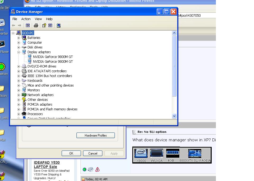Expand the IDE ATA/ATAPI controllers node

click(19, 71)
